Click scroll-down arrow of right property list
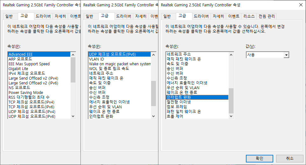306x165 pixels. pos(231,116)
